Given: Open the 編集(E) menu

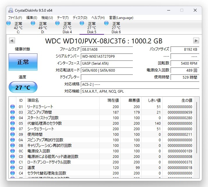Looking at the screenshot, I should click(32, 18).
